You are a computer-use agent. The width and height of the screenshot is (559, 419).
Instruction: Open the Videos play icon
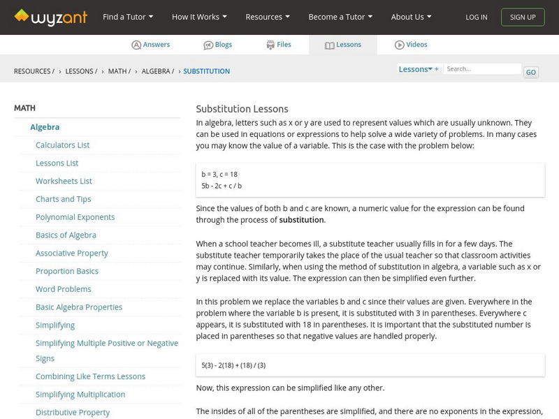[400, 45]
